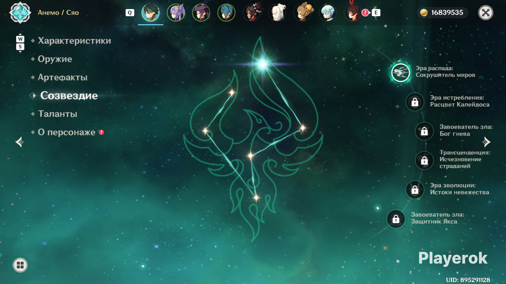Open the locked Расцвет Калейдоса constellation node
Screen dimensions: 506x284
415,102
